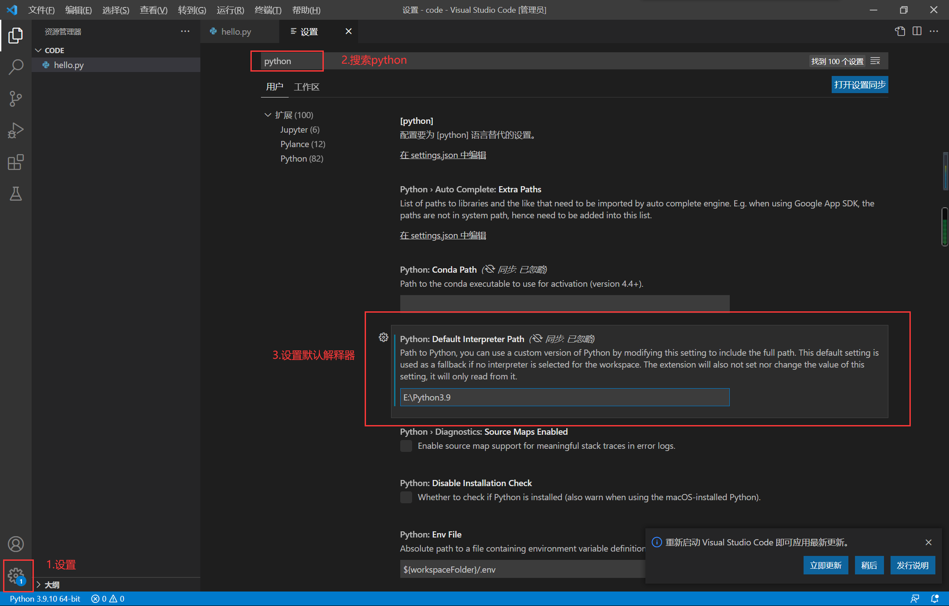Open the Source Control view
Viewport: 949px width, 606px height.
point(16,99)
